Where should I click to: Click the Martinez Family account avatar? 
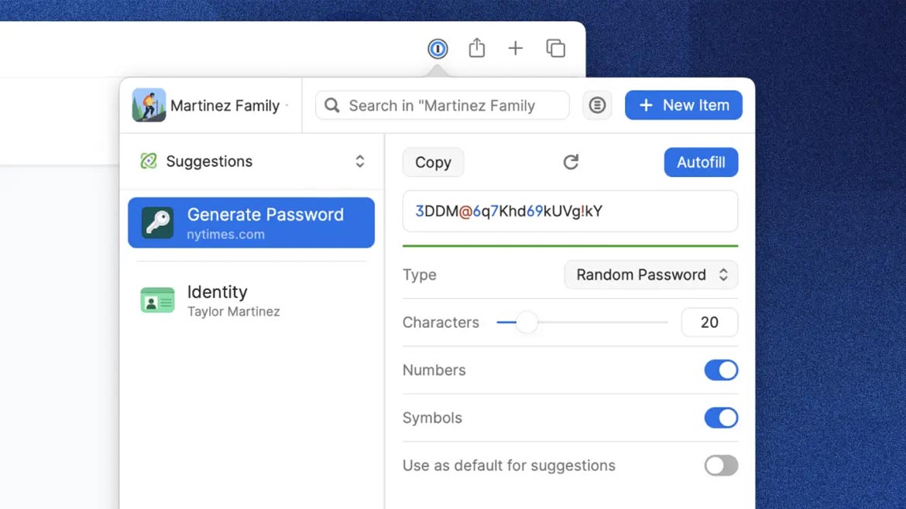pyautogui.click(x=149, y=105)
